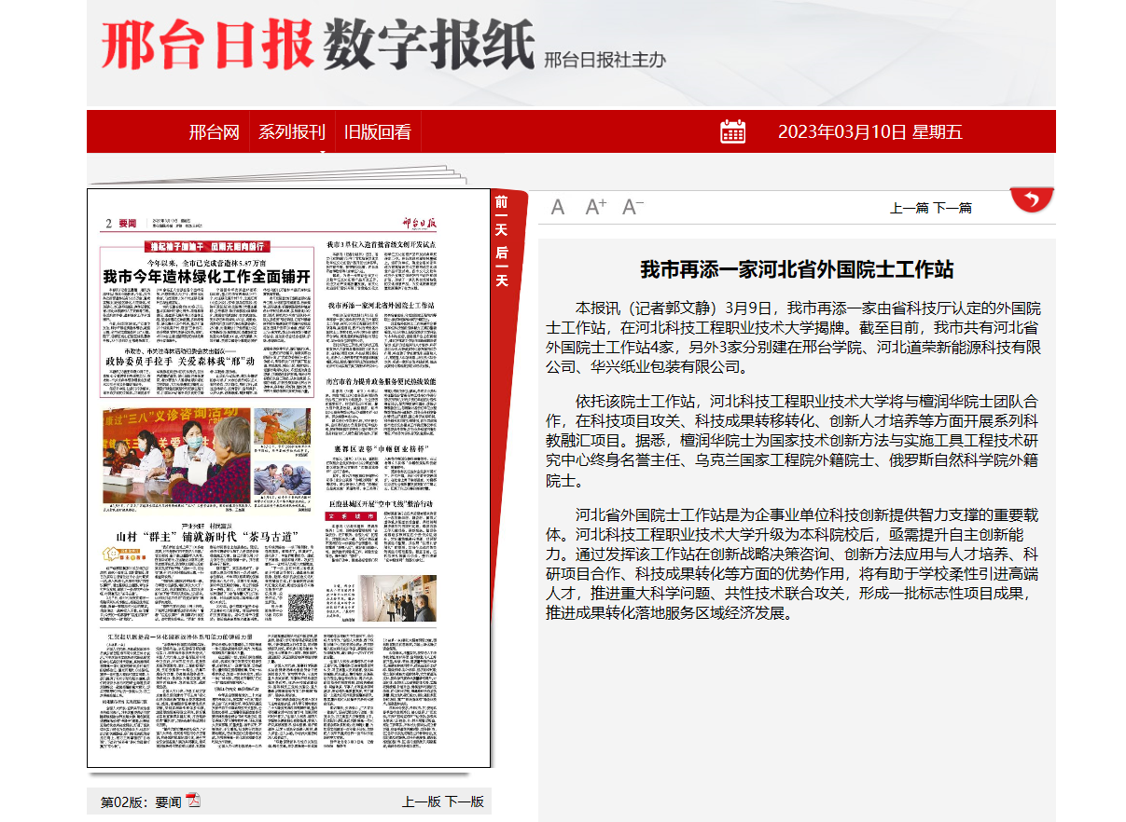
Task: Go to next day via 后一天 tab
Action: 502,267
